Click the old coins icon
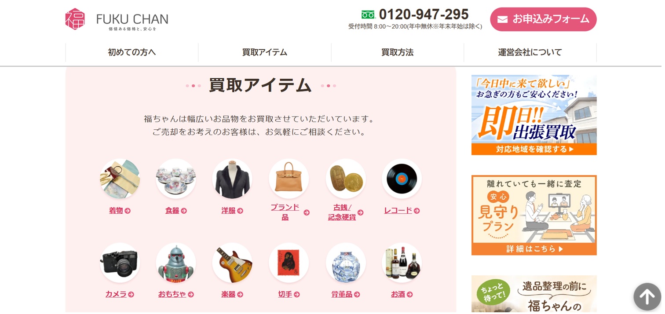665x314 pixels. (x=346, y=179)
